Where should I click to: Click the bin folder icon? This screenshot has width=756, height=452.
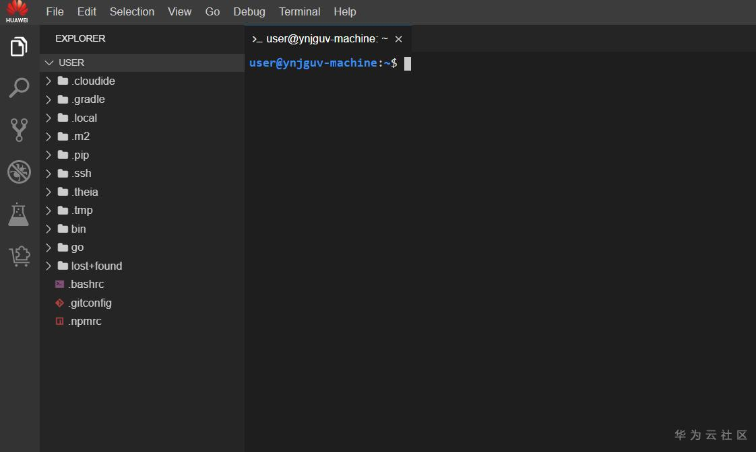[x=63, y=229]
